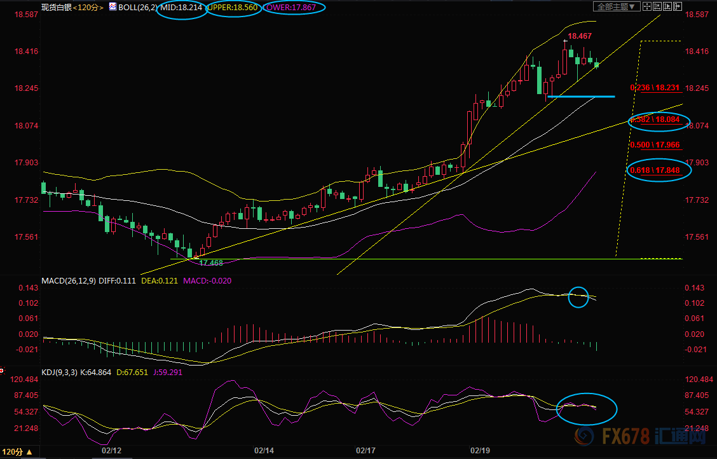This screenshot has width=717, height=459.
Task: Click the blue horizontal support line
Action: 581,97
